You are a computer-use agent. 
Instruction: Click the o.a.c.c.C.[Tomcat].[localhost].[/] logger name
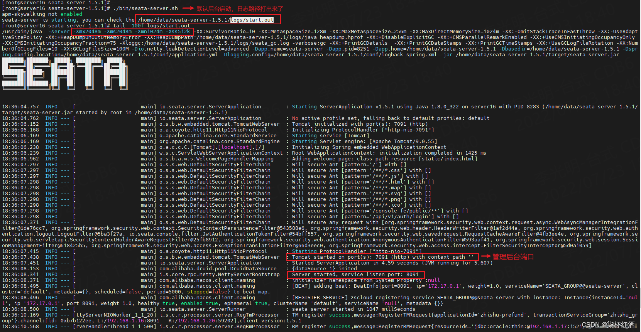click(x=212, y=147)
